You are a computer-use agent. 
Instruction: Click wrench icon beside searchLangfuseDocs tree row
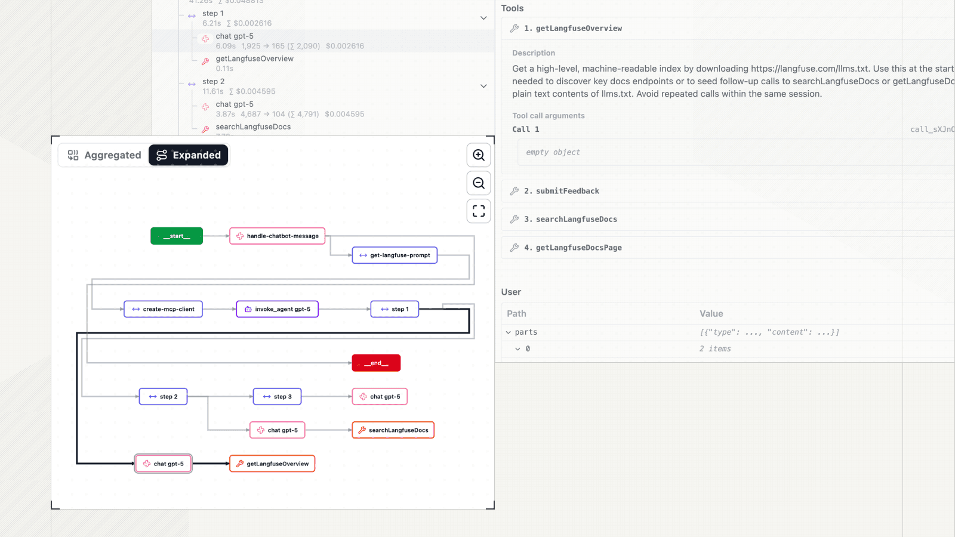click(x=205, y=129)
